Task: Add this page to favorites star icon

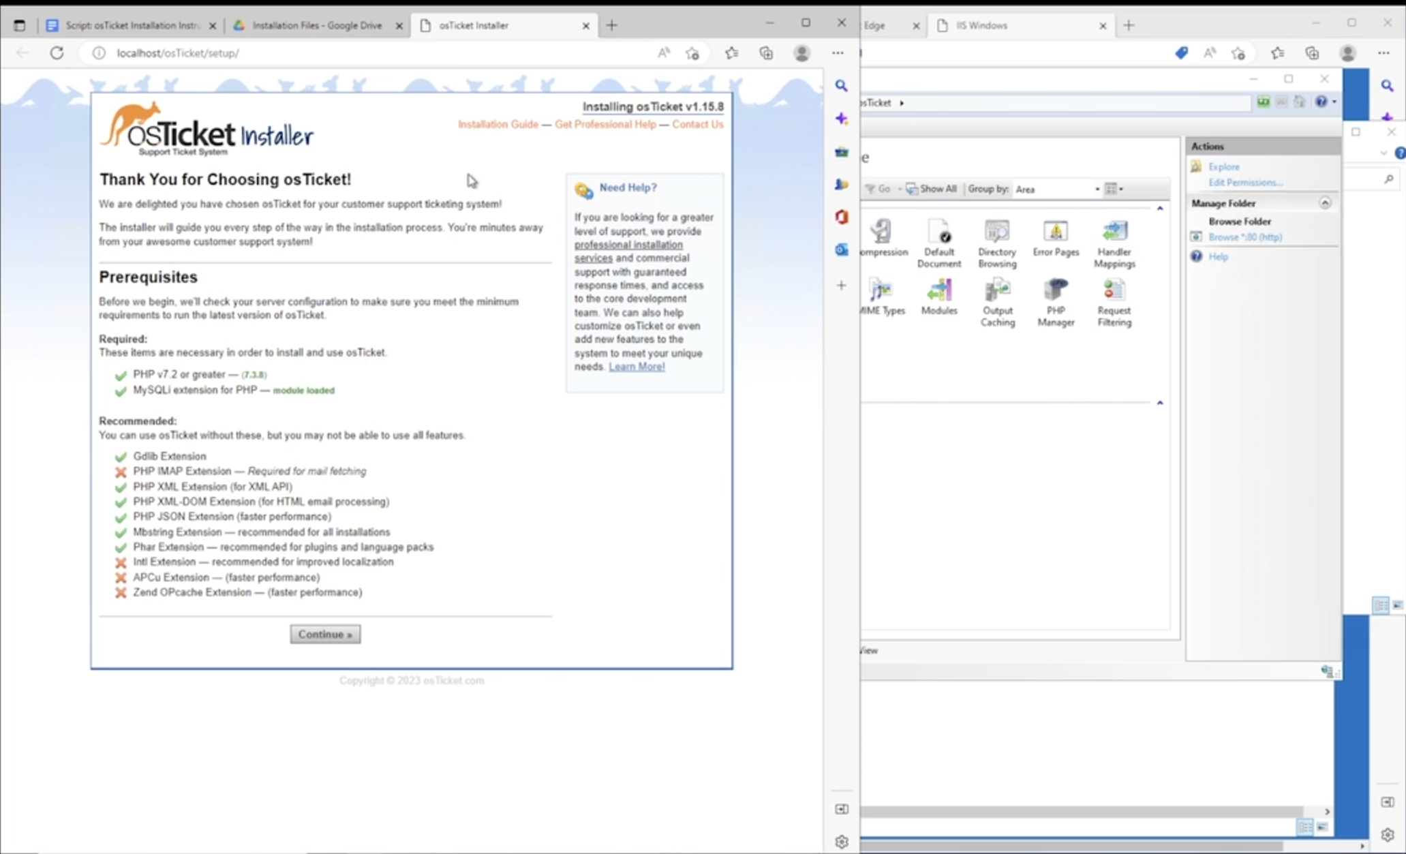Action: click(692, 53)
